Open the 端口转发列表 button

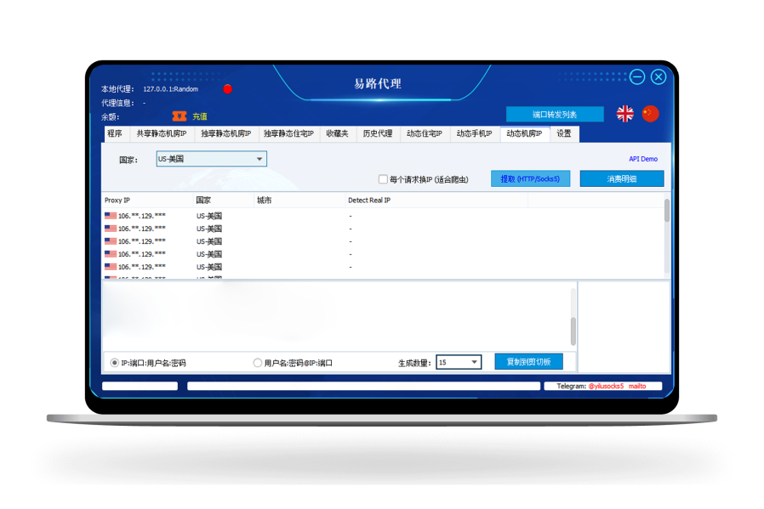pyautogui.click(x=555, y=115)
